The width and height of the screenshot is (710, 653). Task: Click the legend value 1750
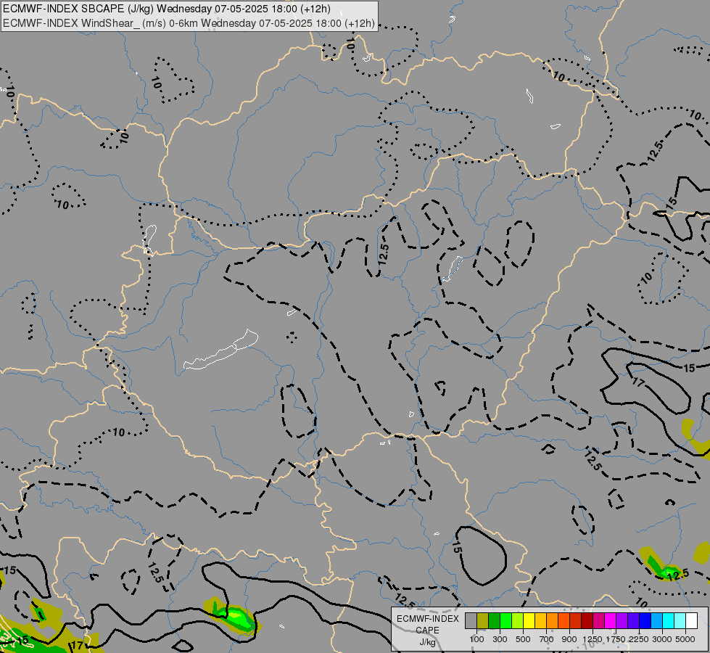point(616,639)
